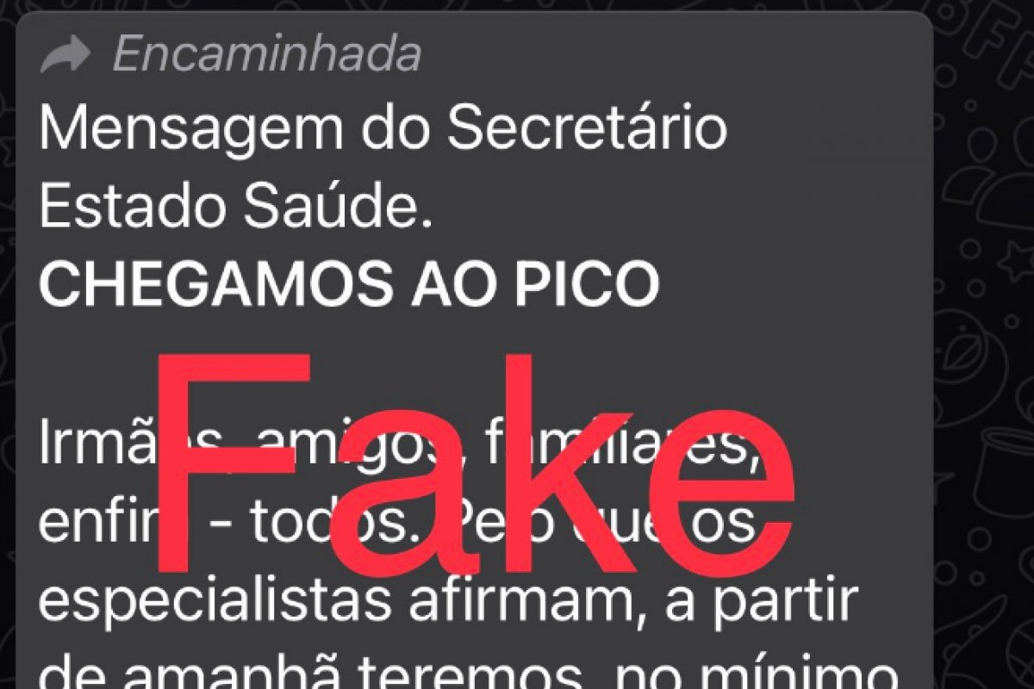Select the 'Mensagem do Secretário' line
The height and width of the screenshot is (689, 1034).
pos(383,130)
